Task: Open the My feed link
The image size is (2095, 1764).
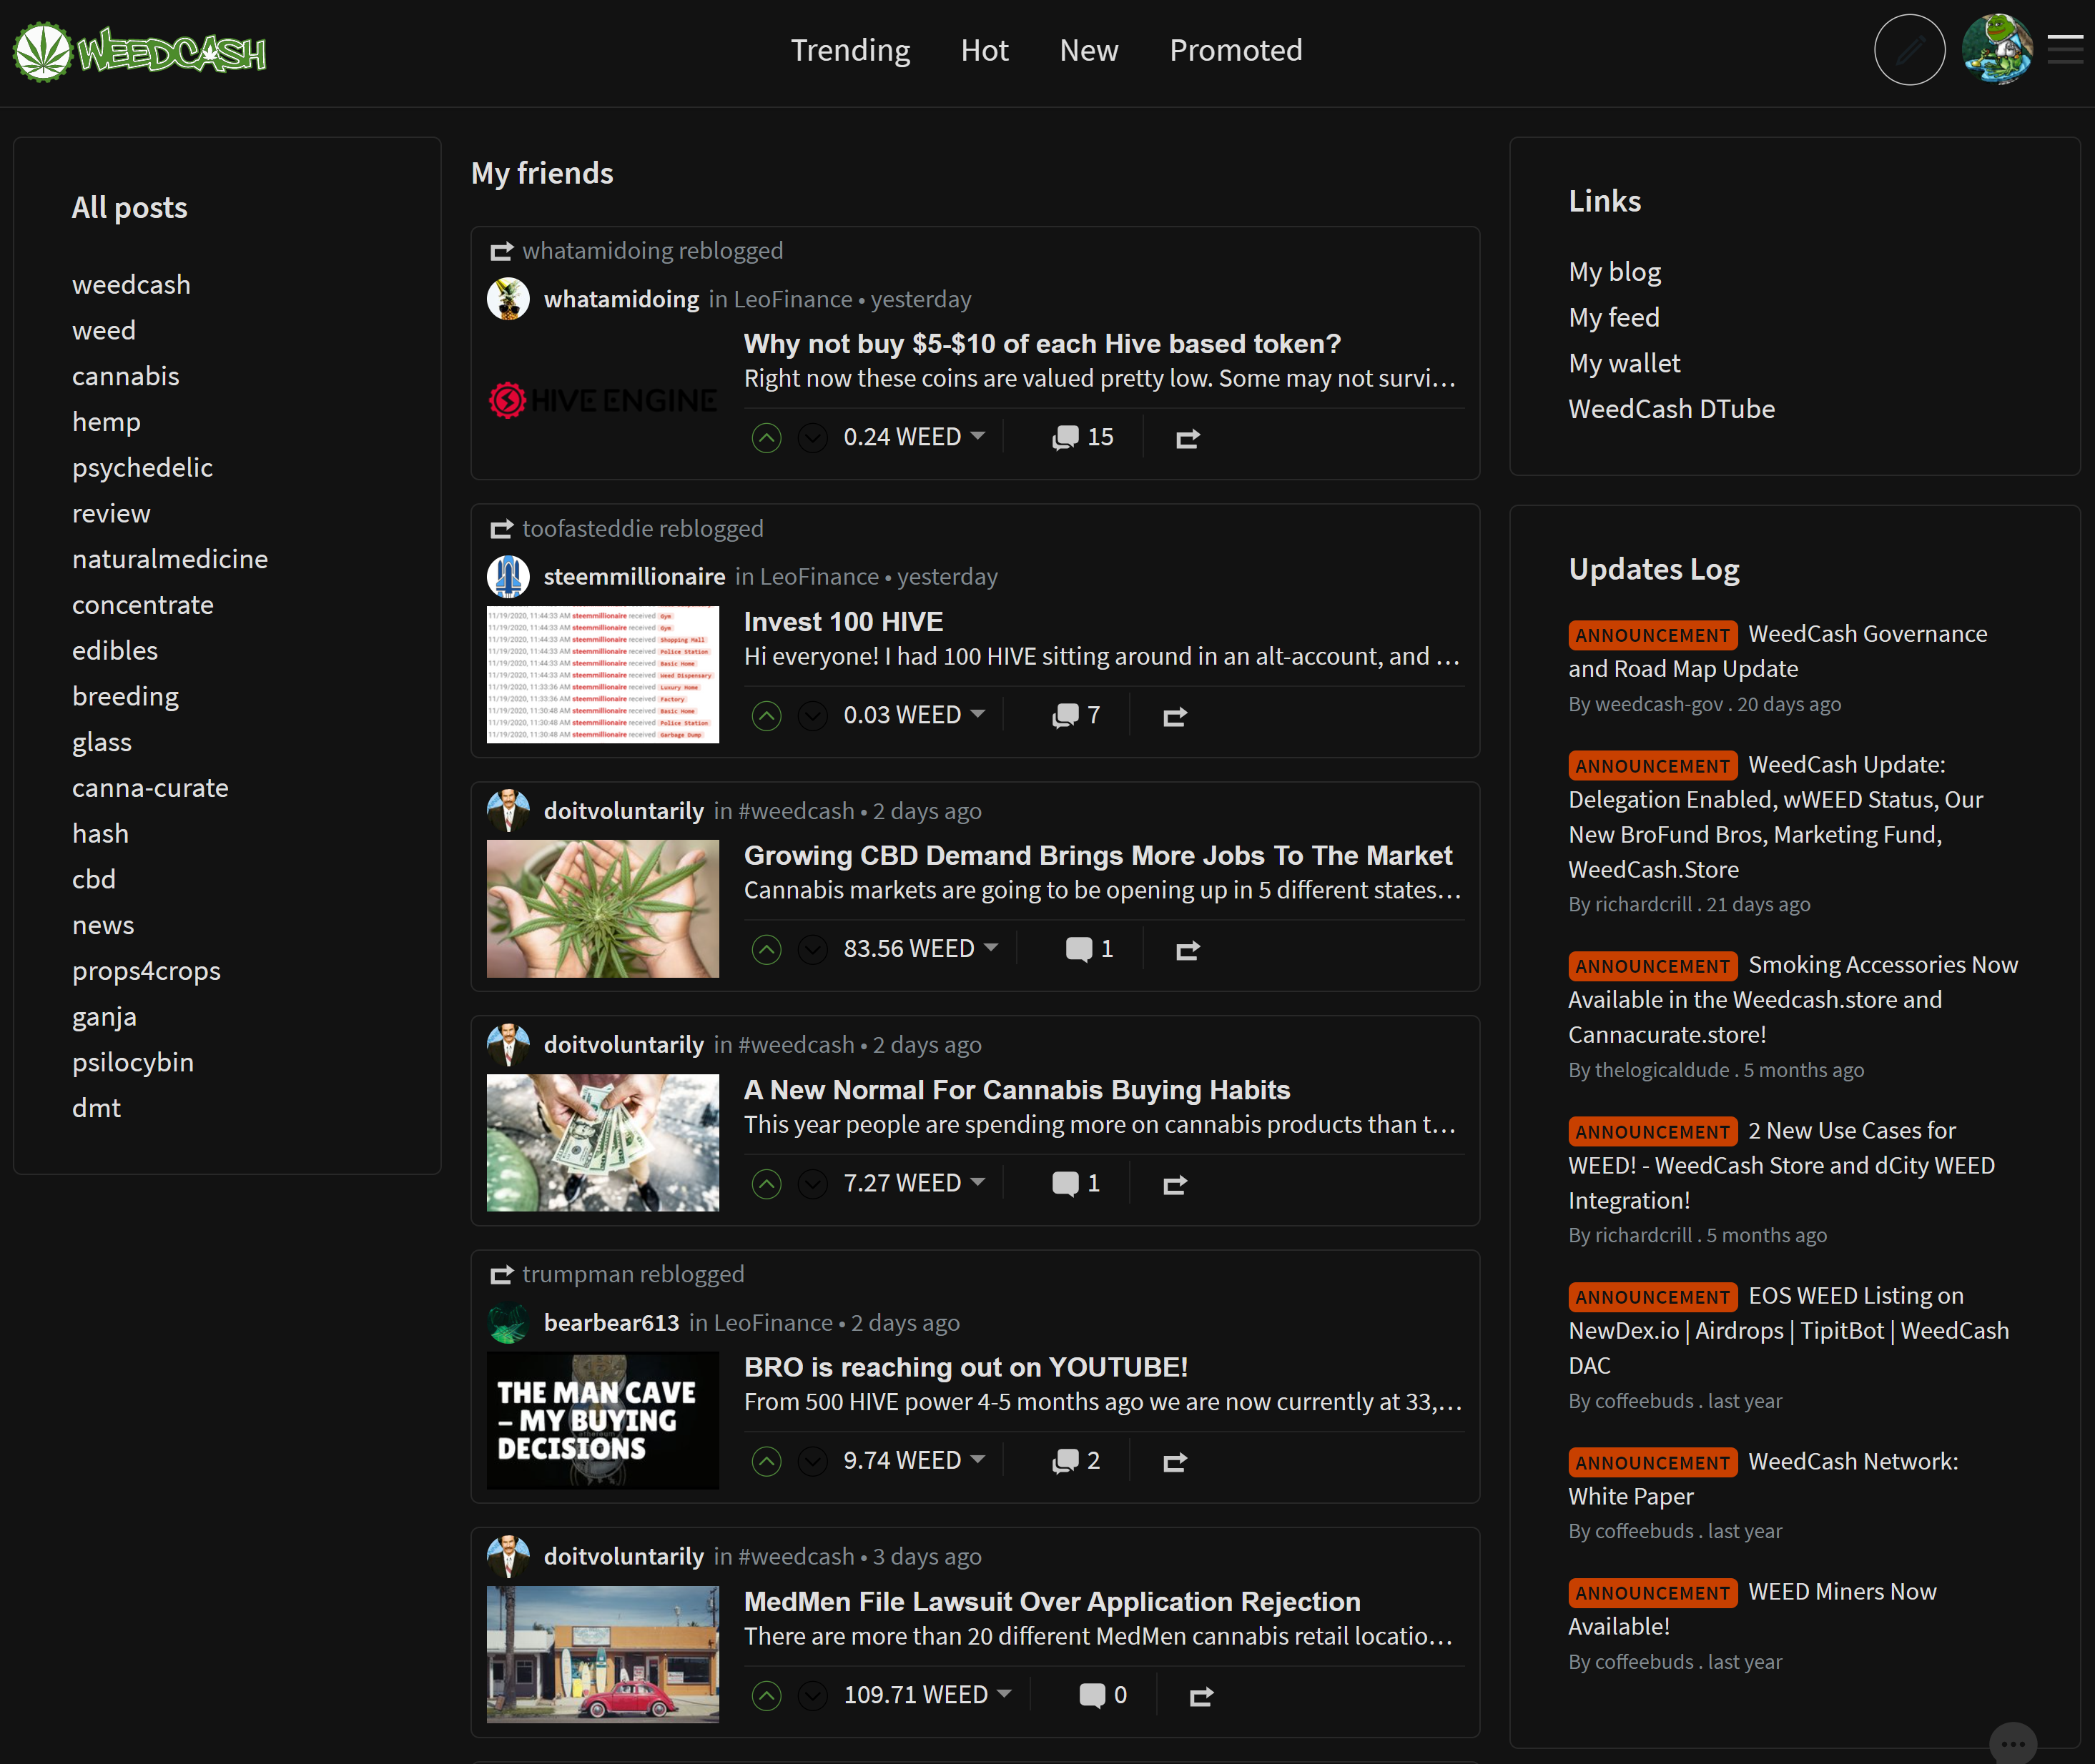Action: 1614,317
